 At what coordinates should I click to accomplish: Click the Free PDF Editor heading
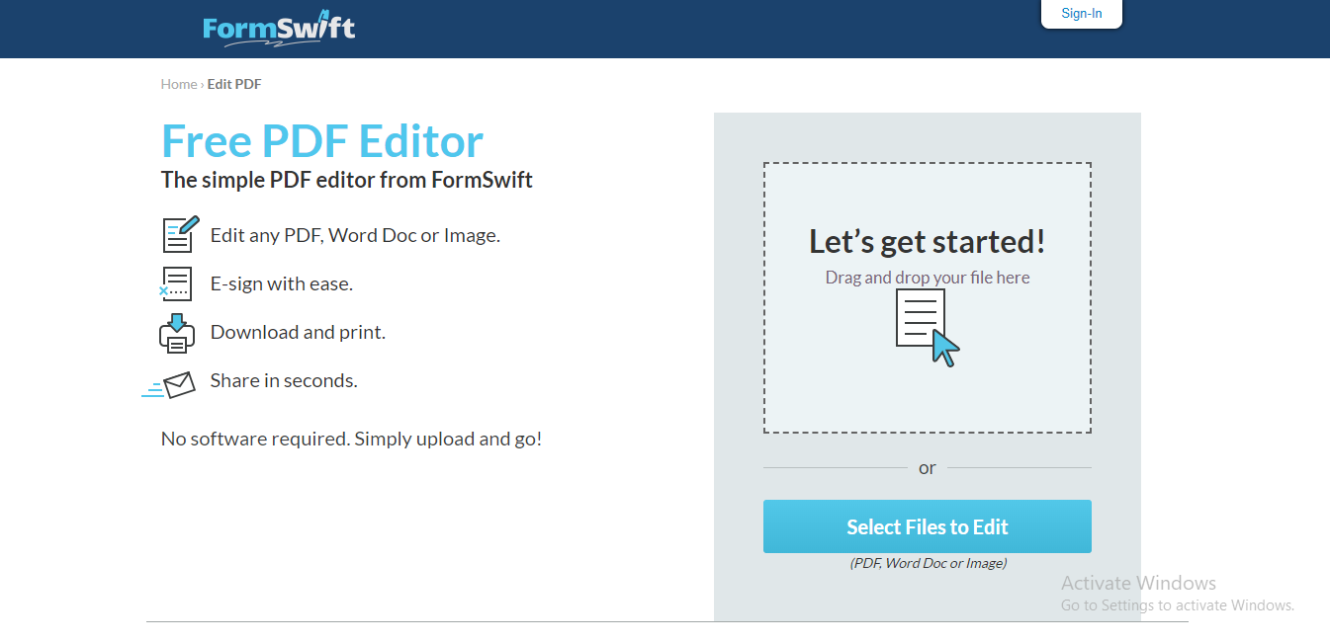322,141
